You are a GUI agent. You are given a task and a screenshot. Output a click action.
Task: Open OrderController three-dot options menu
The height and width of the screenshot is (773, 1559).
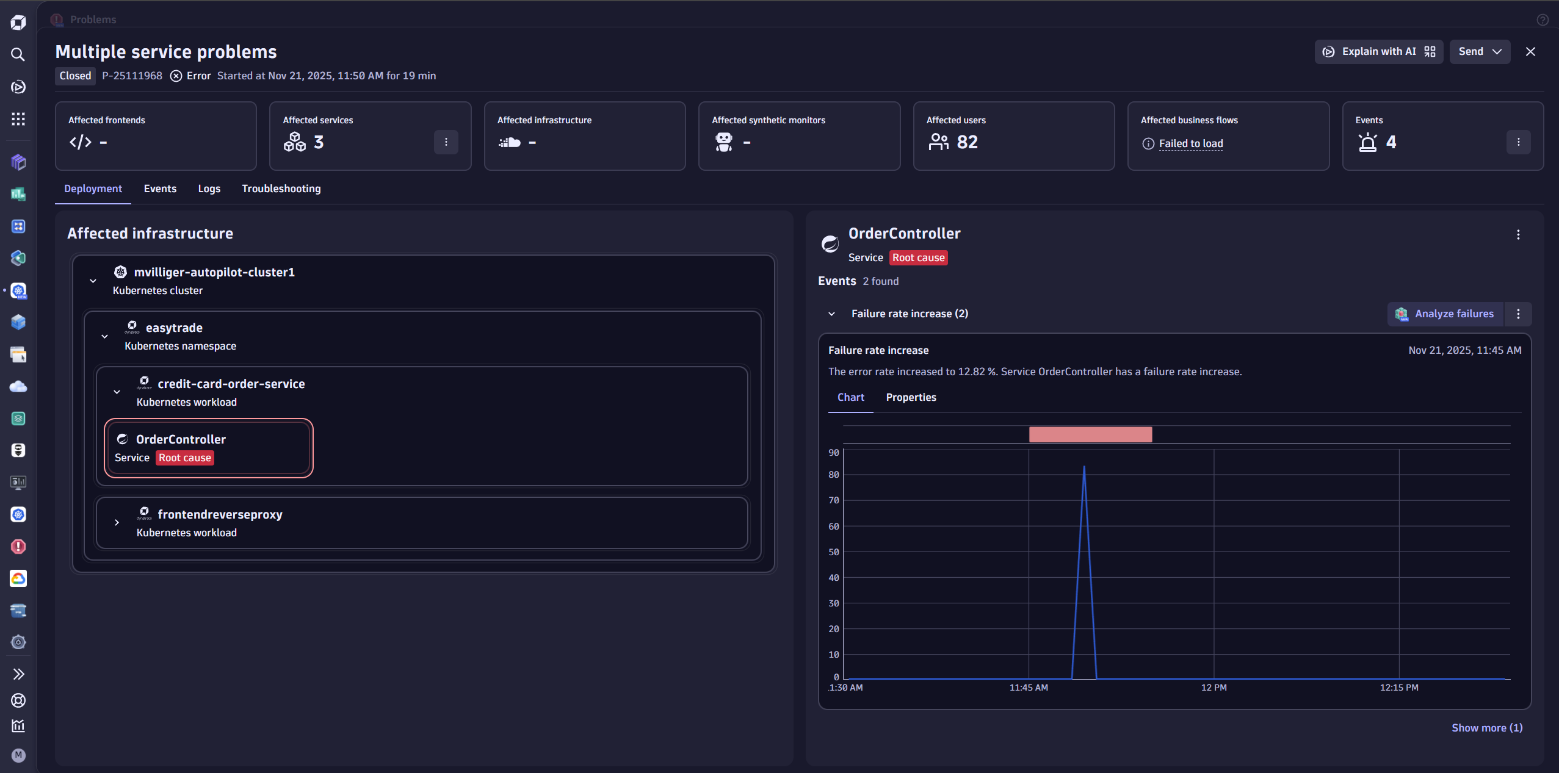(1518, 235)
